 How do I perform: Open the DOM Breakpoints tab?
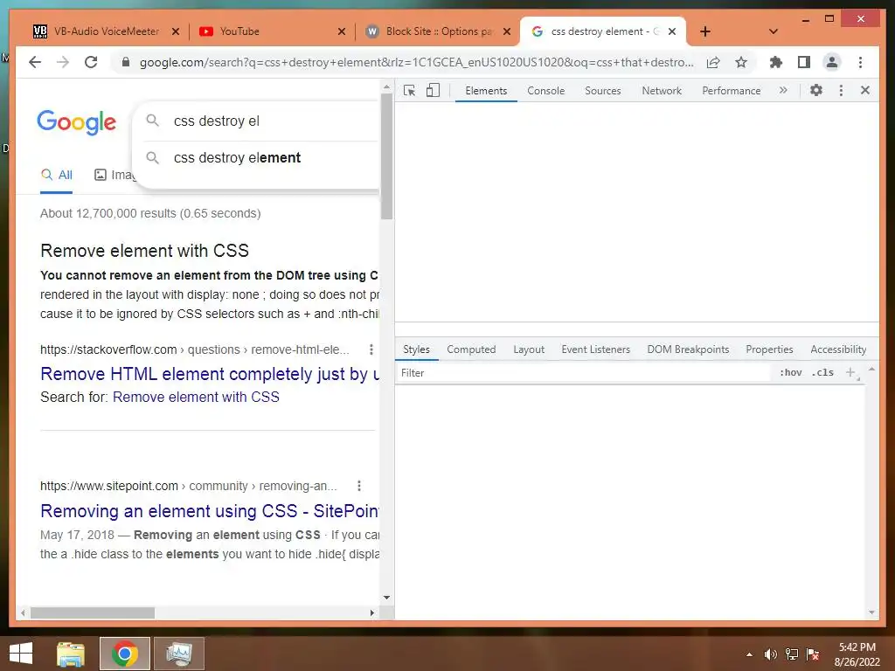point(688,349)
